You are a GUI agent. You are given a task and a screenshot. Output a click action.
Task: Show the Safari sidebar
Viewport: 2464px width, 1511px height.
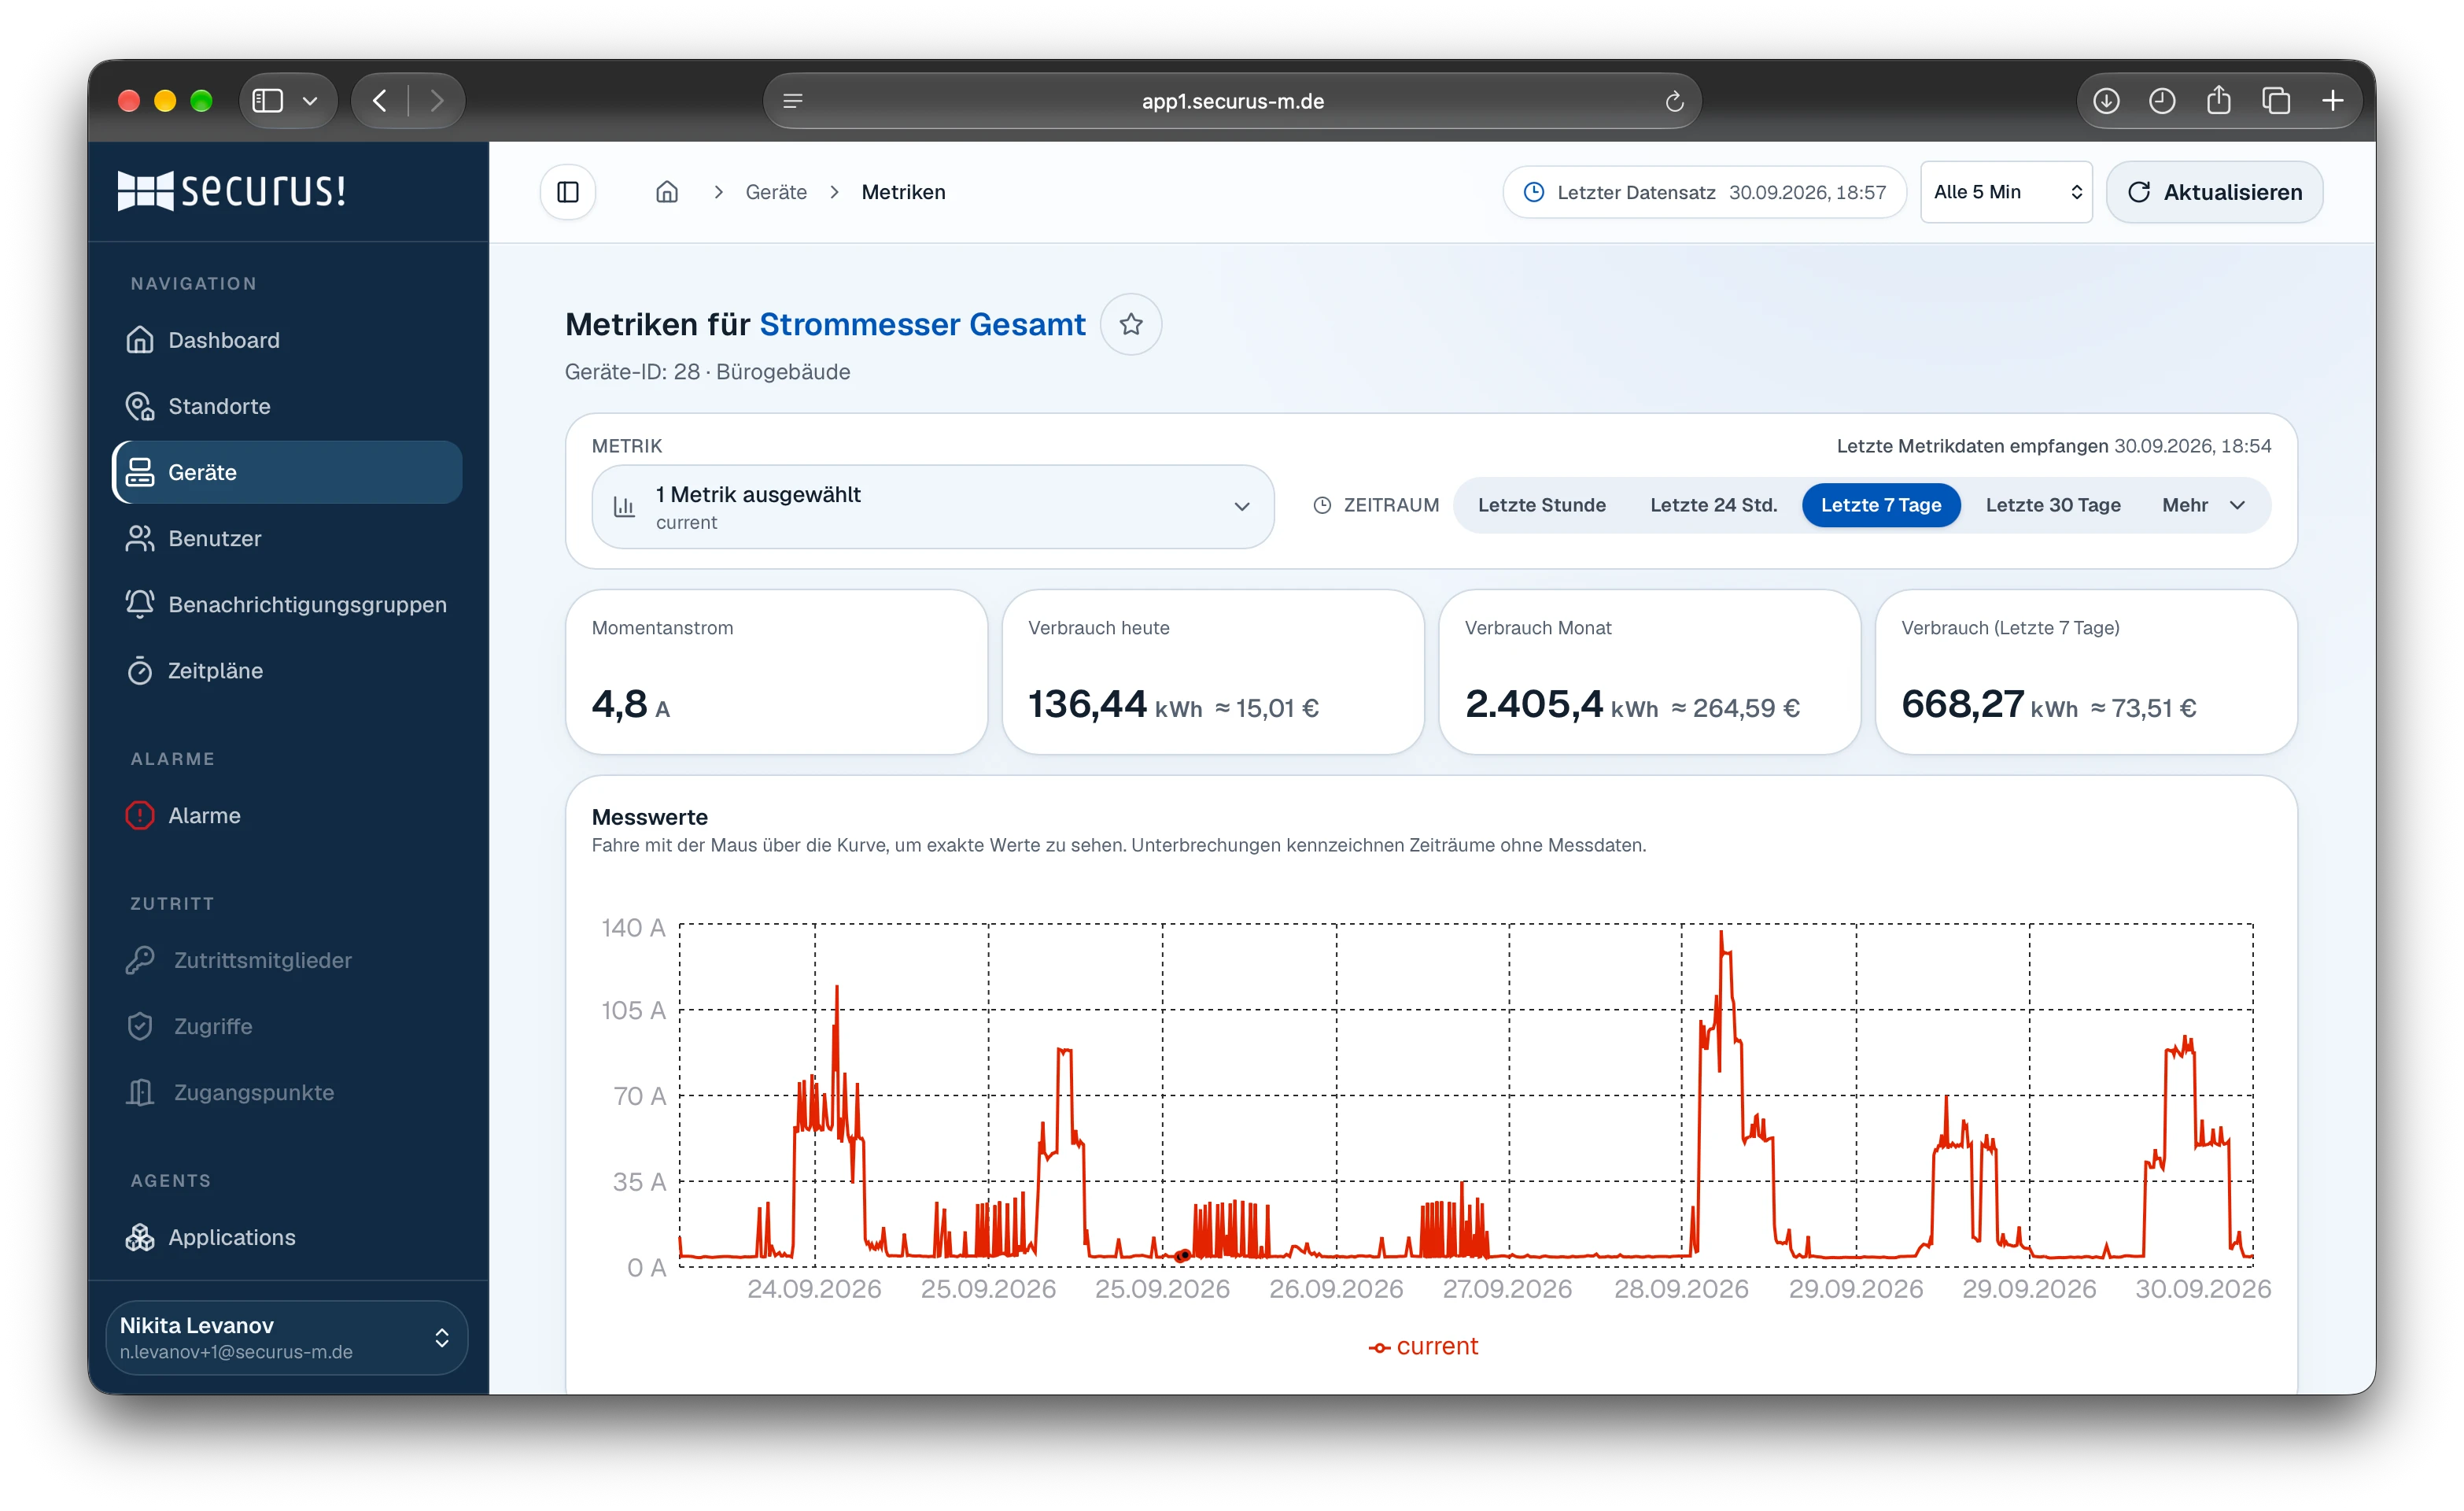(268, 101)
